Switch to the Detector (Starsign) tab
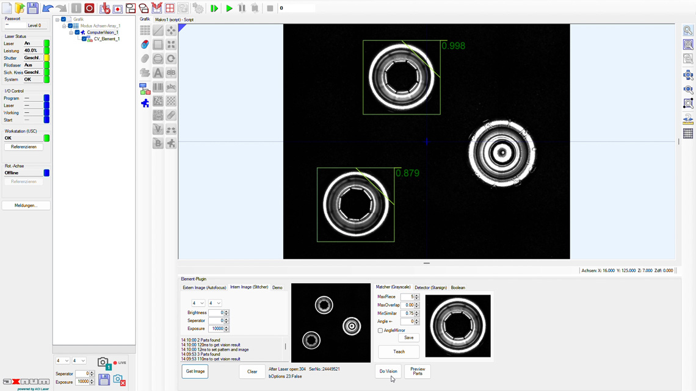The height and width of the screenshot is (391, 696). point(430,287)
